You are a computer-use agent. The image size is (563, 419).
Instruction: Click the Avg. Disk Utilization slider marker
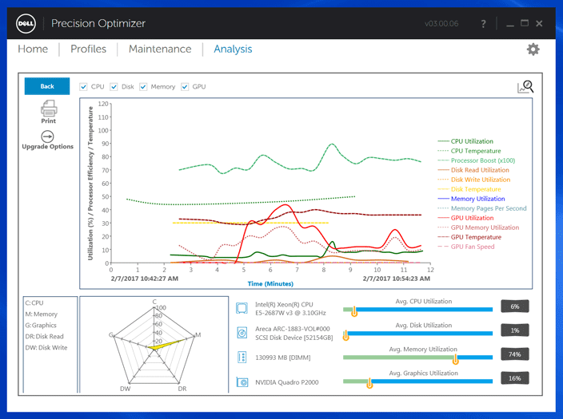tap(345, 335)
